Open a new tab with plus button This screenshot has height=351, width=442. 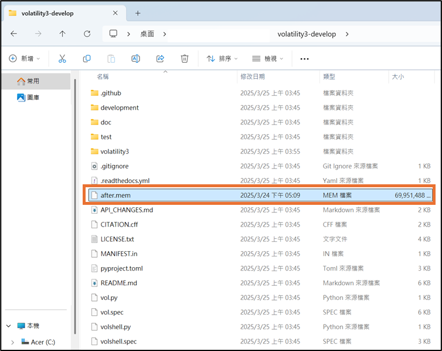[138, 14]
